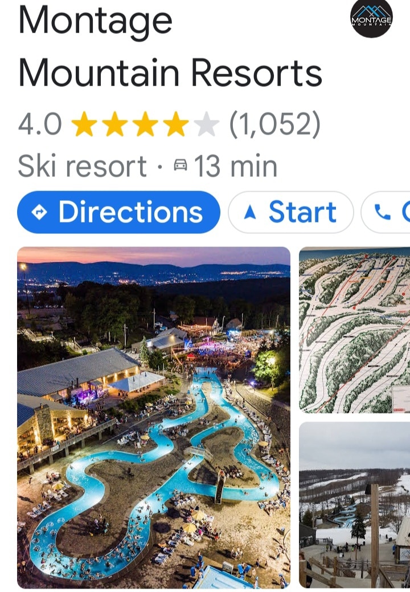Click the first gold star
Screen dimensions: 410x592
point(84,124)
